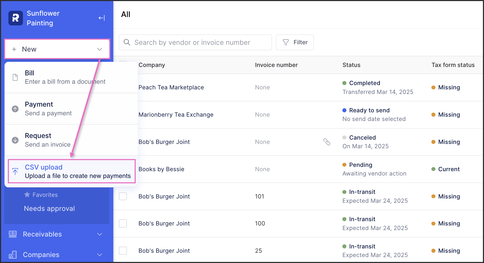The height and width of the screenshot is (263, 484).
Task: Select the invoice 100 row checkbox
Action: pyautogui.click(x=123, y=223)
